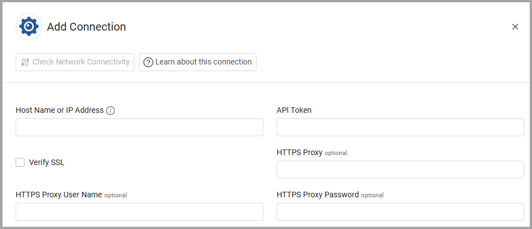Click the info icon beside Host Name
Viewport: 532px width, 229px height.
(110, 111)
